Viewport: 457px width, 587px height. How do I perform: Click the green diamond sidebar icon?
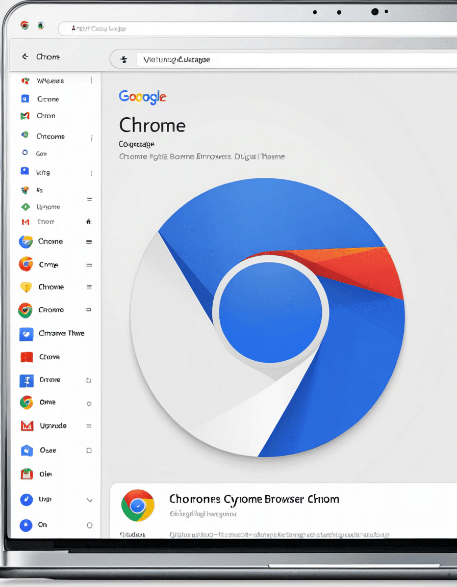tap(26, 207)
